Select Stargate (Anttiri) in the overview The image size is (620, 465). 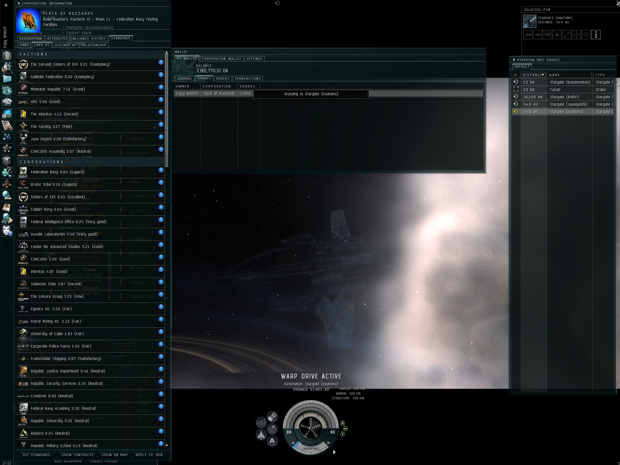[x=563, y=97]
